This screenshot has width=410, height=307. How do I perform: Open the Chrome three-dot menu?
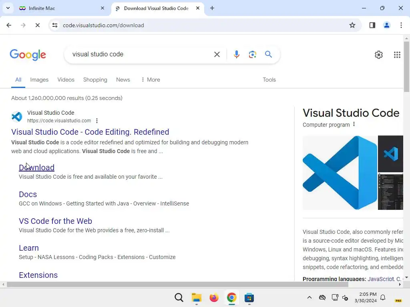click(401, 25)
